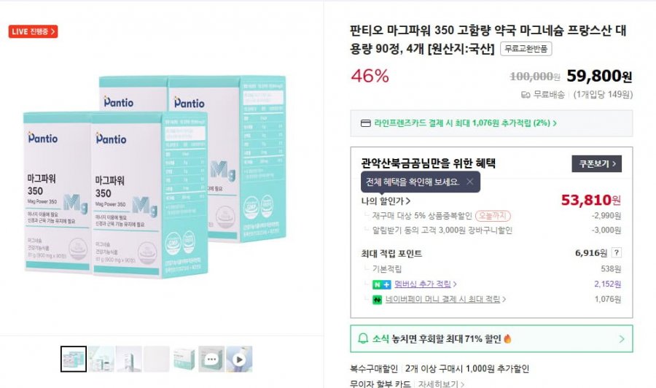Click the delivery truck icon next to 무료배송
The height and width of the screenshot is (388, 656).
[526, 95]
